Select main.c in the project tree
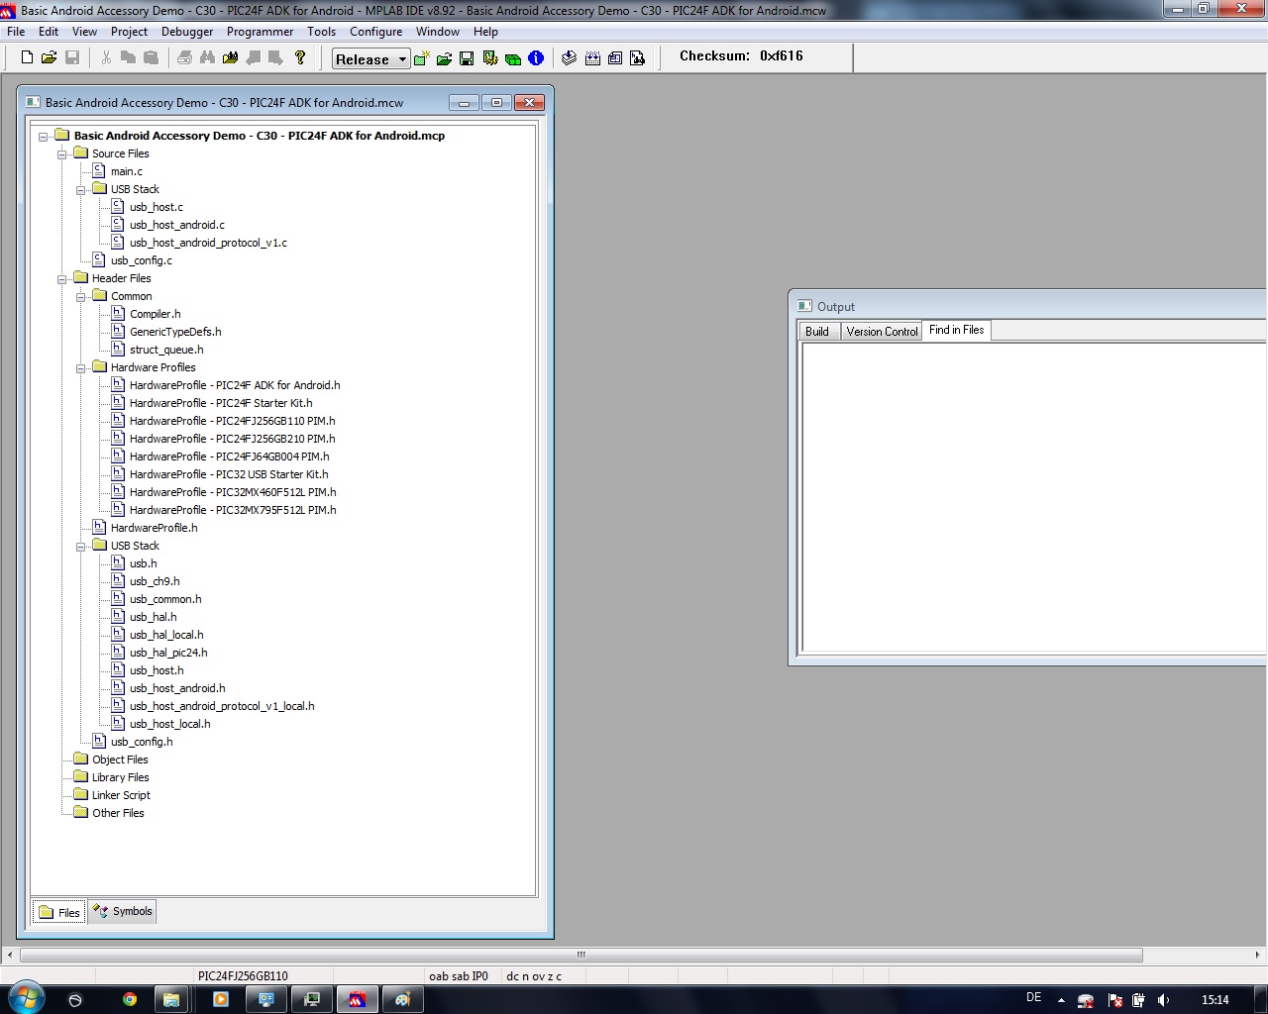Viewport: 1268px width, 1014px height. [126, 171]
